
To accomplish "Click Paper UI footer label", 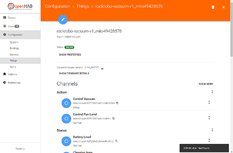I will click(x=20, y=149).
